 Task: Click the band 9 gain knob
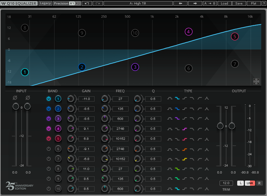(x=71, y=179)
